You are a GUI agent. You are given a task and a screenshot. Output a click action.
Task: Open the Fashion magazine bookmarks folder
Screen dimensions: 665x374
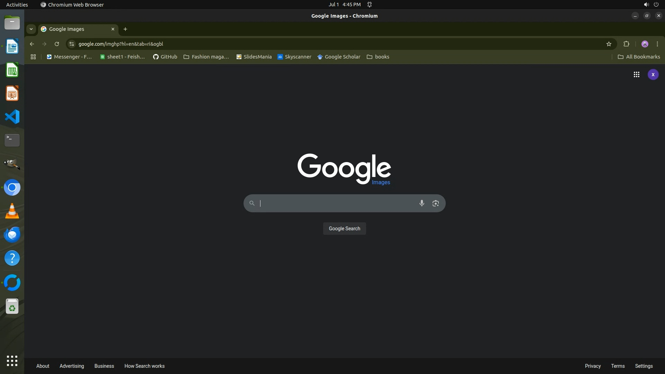(x=206, y=57)
